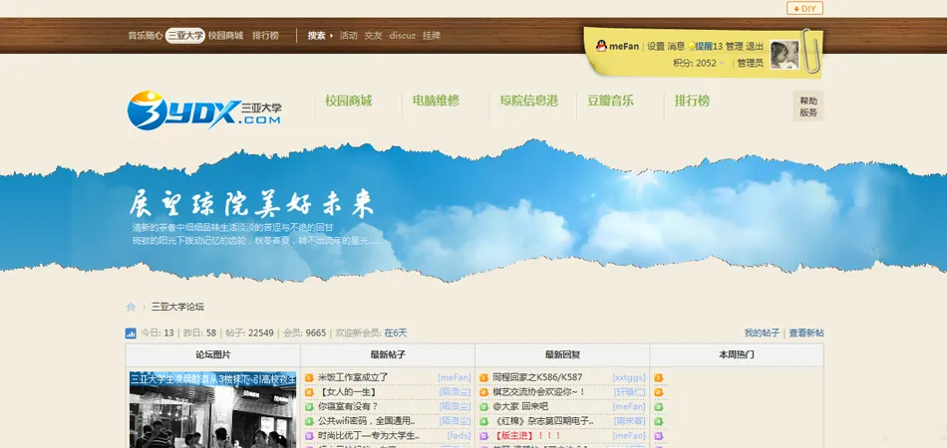This screenshot has width=947, height=448.
Task: Open green 校园商城 main navigation item
Action: 349,101
